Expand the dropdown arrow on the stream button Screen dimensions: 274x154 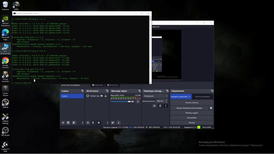click(190, 97)
